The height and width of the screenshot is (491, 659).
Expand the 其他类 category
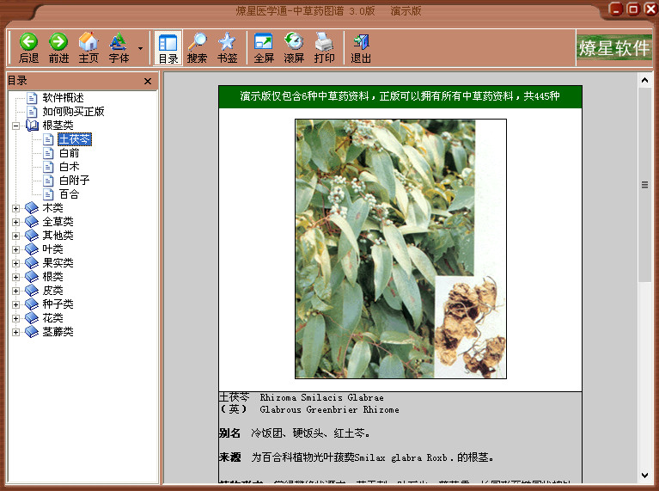click(x=15, y=236)
